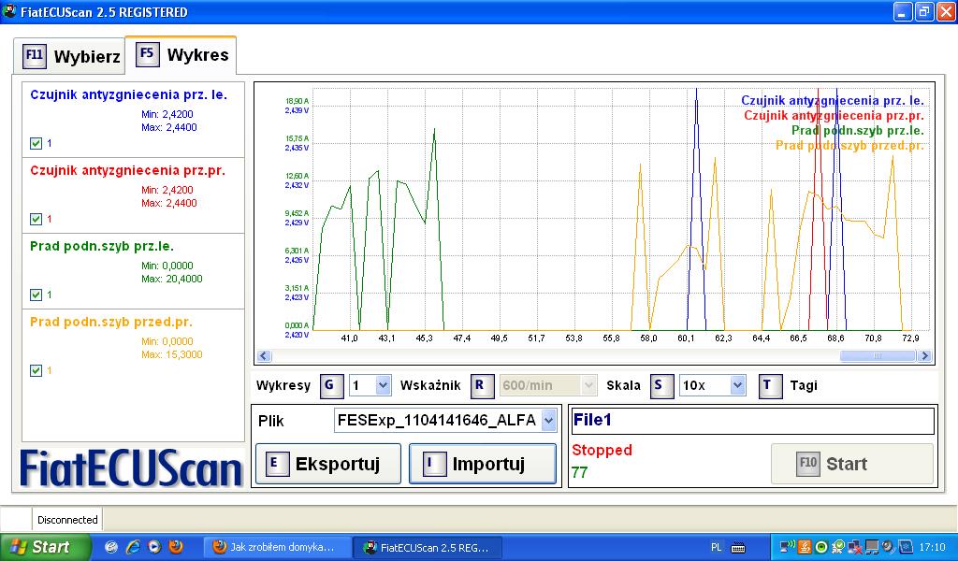Screen dimensions: 958x561
Task: Click the F11 key icon on Wybierz tab
Action: point(35,55)
